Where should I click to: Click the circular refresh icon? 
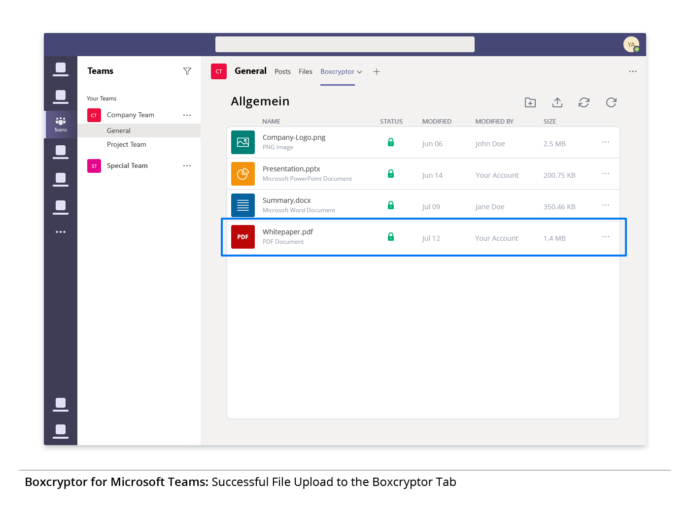click(x=611, y=102)
